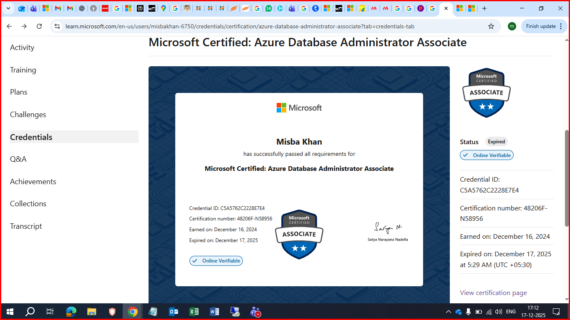Open the Chrome profile avatar 'm'
The height and width of the screenshot is (320, 570).
coord(512,26)
